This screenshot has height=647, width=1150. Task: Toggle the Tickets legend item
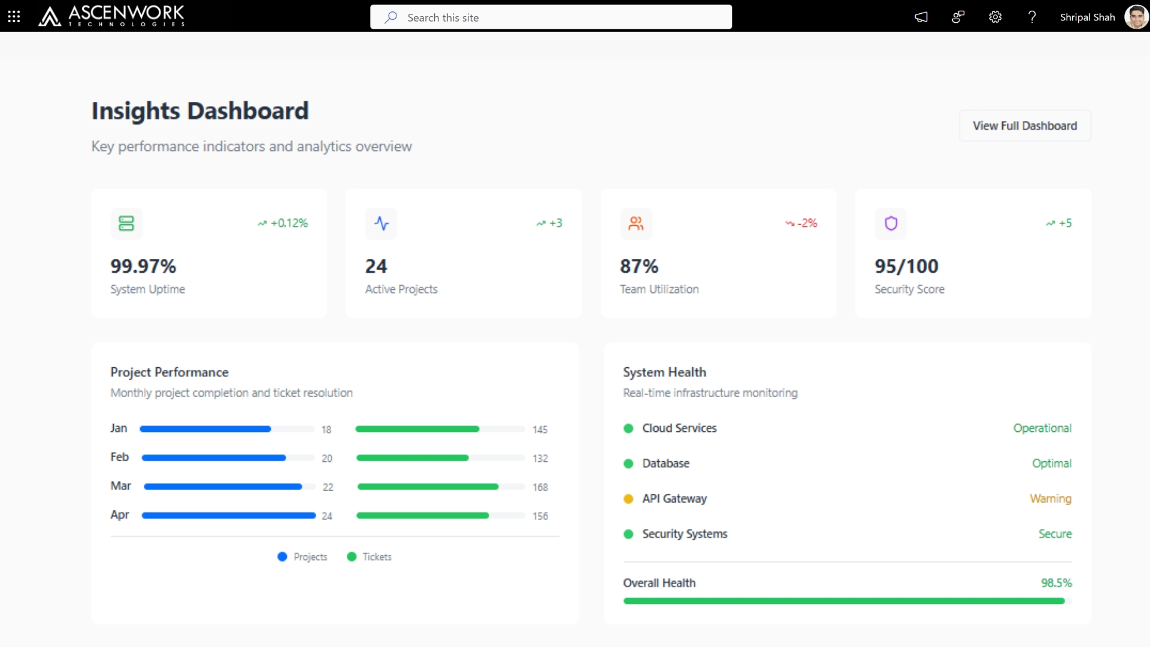[x=370, y=557]
